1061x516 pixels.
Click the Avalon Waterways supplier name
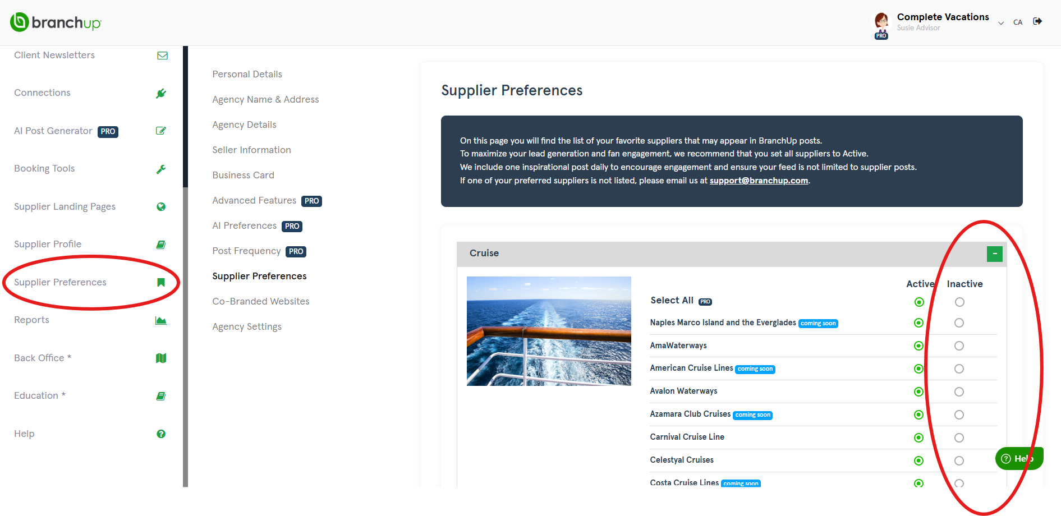coord(683,391)
